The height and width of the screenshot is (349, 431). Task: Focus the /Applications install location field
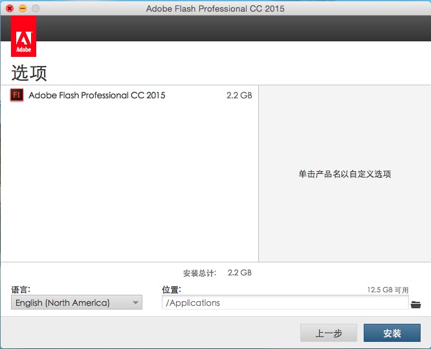pyautogui.click(x=285, y=302)
